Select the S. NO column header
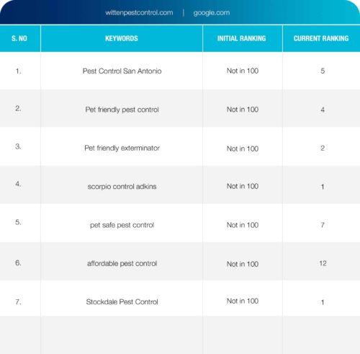The width and height of the screenshot is (360, 354). [19, 38]
